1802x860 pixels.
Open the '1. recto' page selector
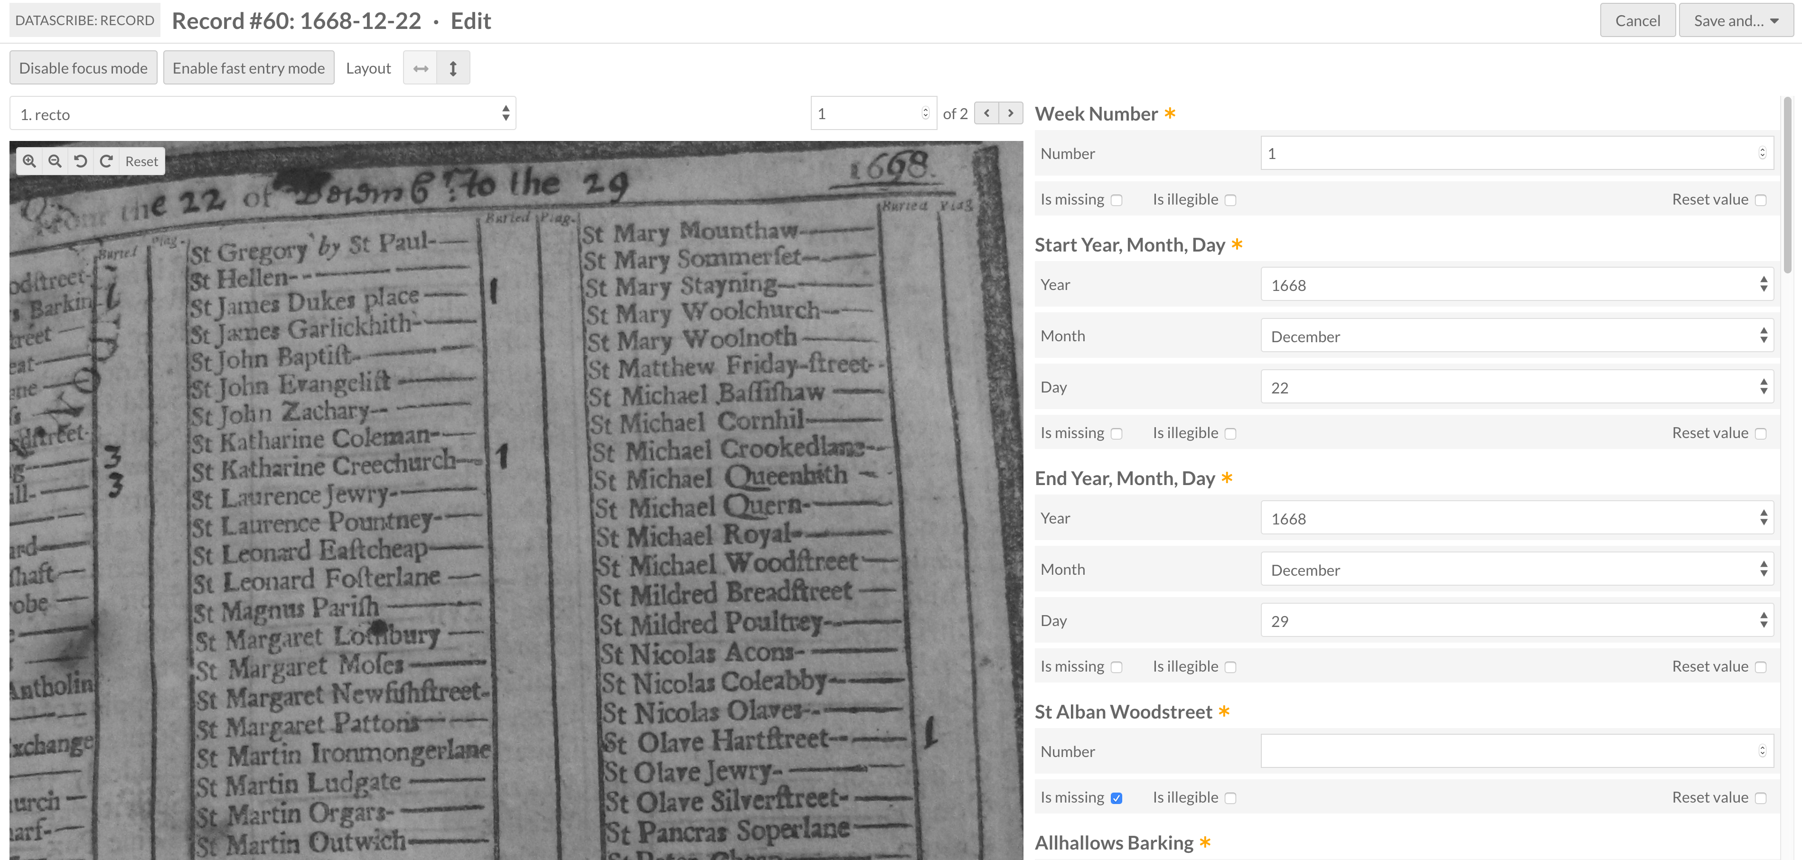pyautogui.click(x=263, y=114)
